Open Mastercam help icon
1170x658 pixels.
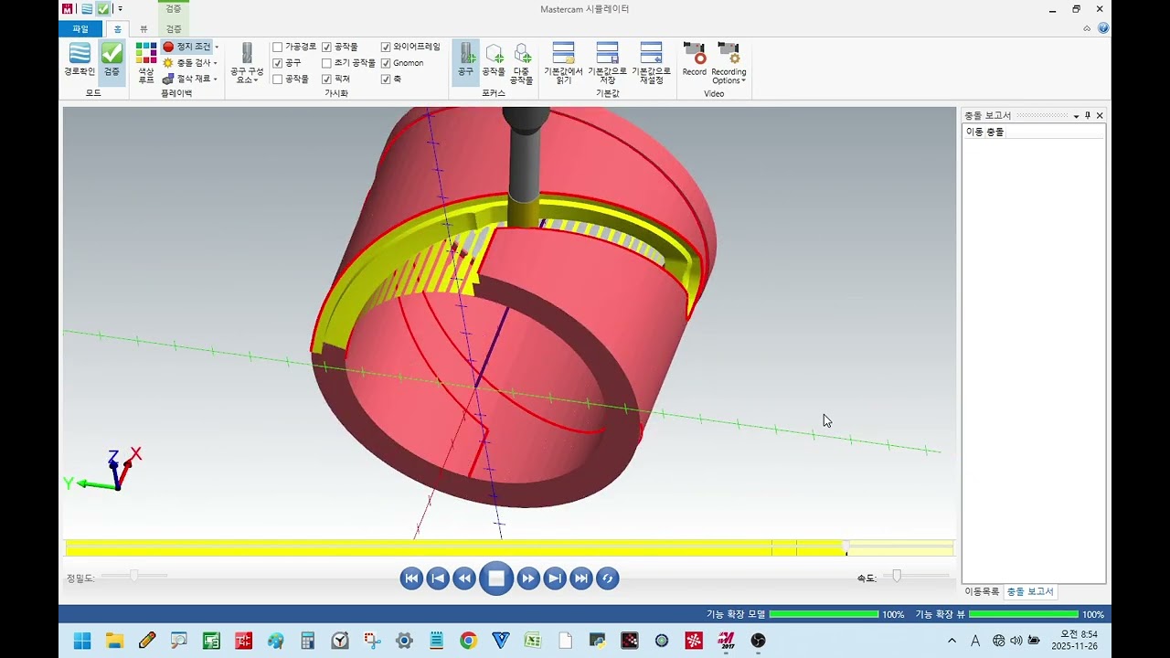pos(1103,28)
